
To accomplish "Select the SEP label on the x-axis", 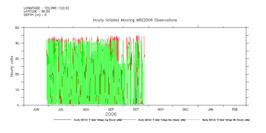I will (111, 109).
